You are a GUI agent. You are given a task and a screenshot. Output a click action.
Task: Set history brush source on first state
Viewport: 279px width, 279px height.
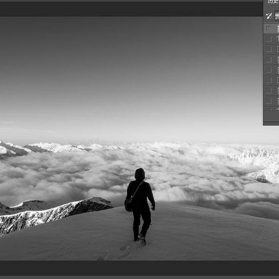click(269, 29)
